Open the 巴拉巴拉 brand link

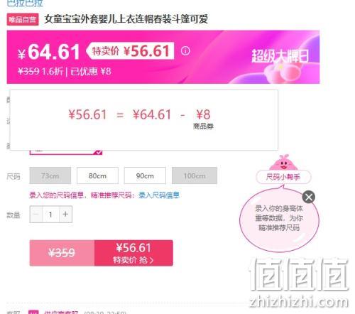(25, 3)
